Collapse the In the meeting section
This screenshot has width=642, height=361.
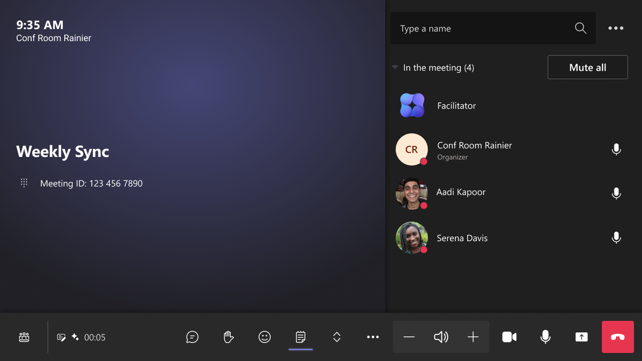coord(395,67)
